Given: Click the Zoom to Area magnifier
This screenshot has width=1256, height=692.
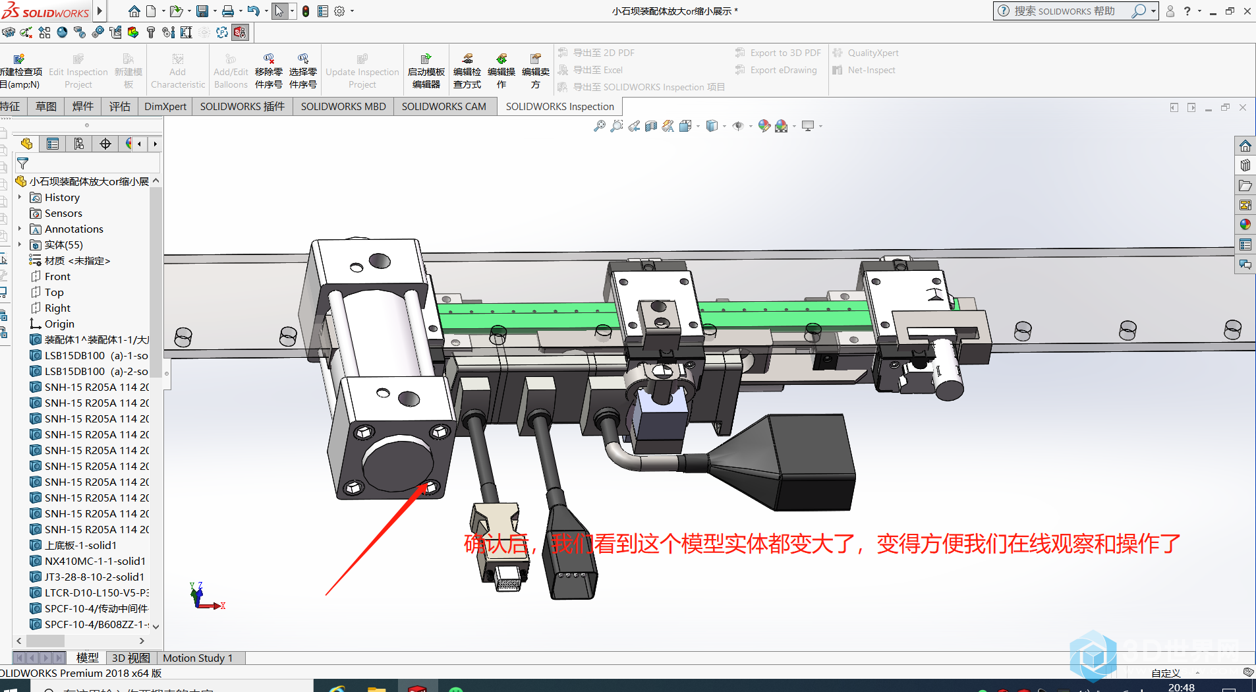Looking at the screenshot, I should (x=617, y=126).
